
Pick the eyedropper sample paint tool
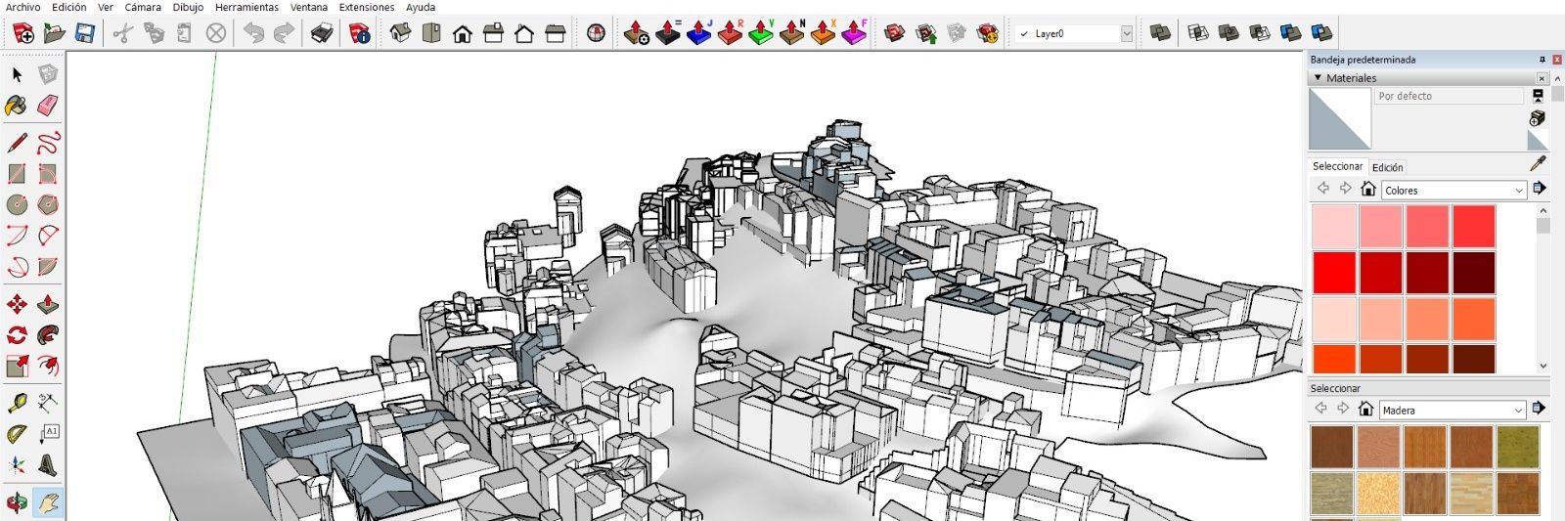[1538, 163]
